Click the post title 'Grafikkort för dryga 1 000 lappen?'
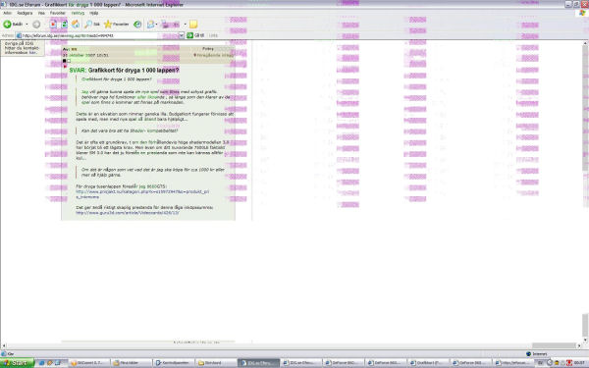The image size is (589, 368). [x=134, y=71]
